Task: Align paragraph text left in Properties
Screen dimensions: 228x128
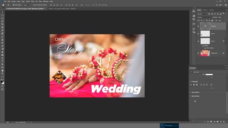Action: (191, 85)
